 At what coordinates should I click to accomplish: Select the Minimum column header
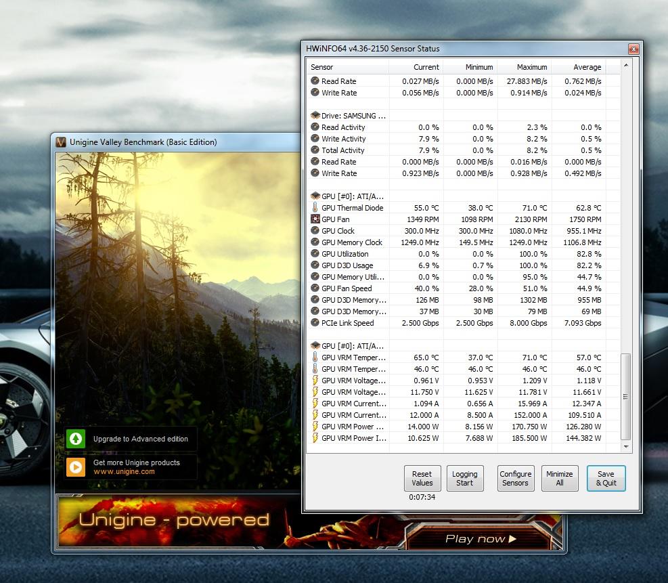pos(470,67)
